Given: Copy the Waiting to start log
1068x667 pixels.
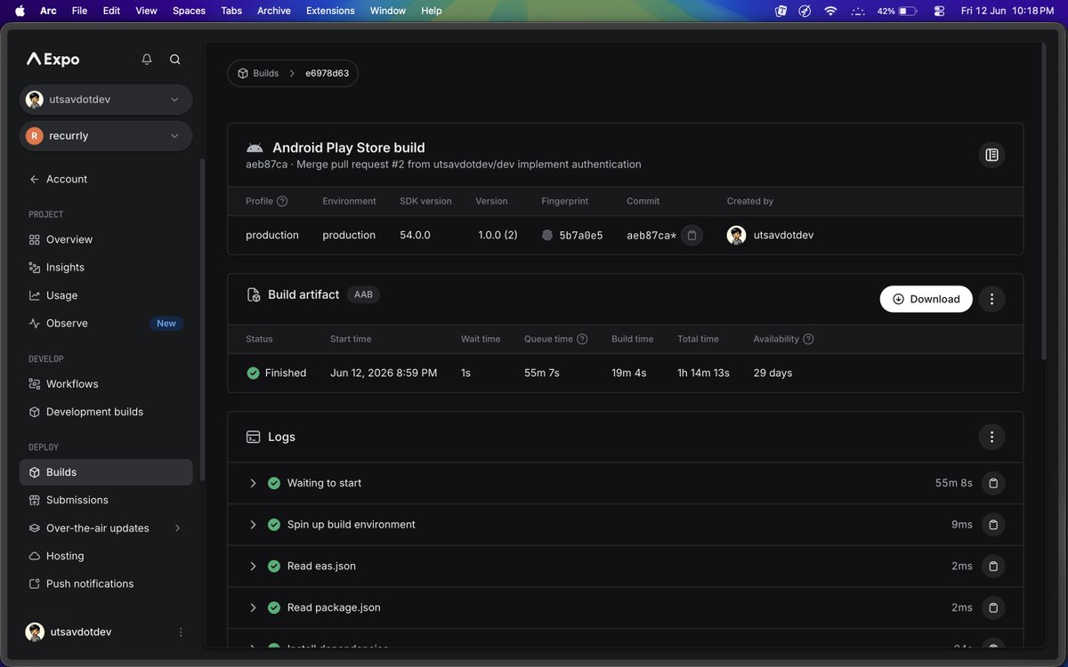Looking at the screenshot, I should (x=993, y=483).
